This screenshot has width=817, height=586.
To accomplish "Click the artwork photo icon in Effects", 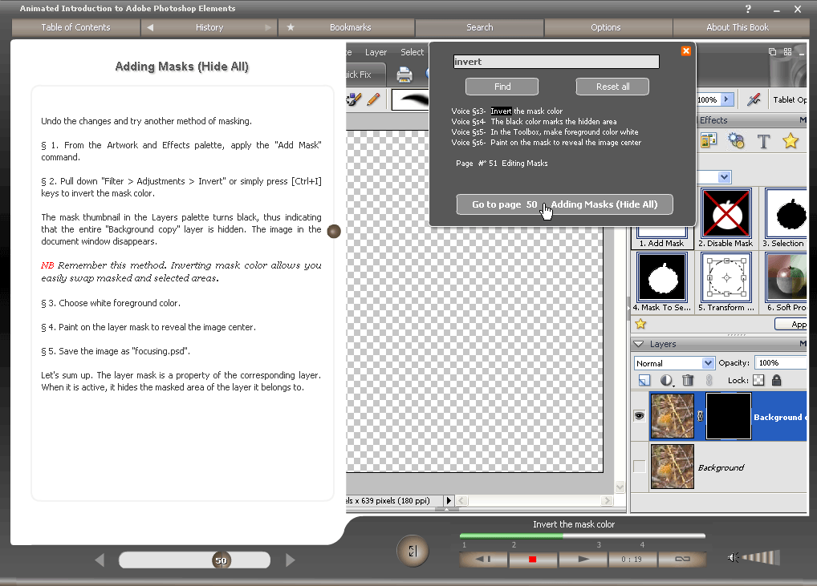I will click(709, 141).
